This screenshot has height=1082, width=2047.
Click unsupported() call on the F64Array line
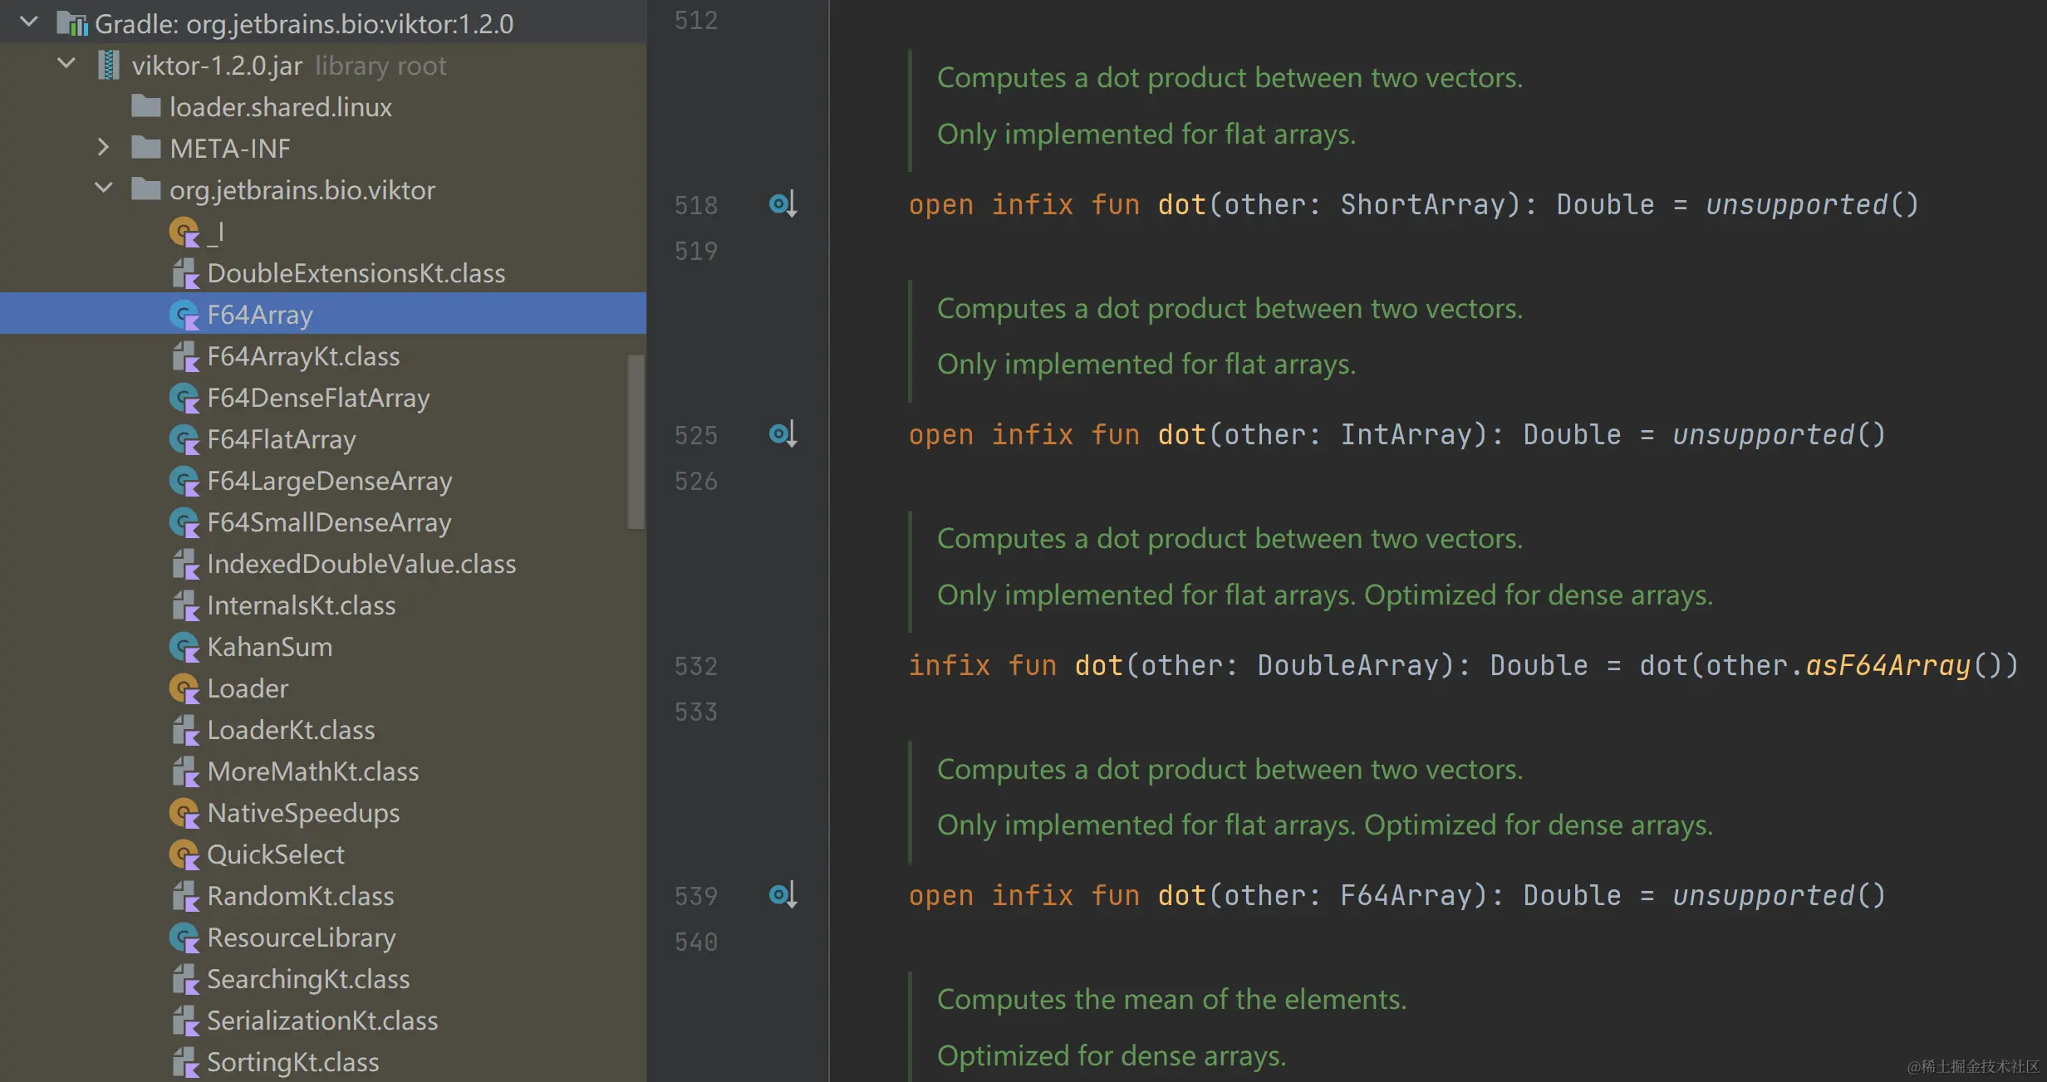pos(1779,895)
